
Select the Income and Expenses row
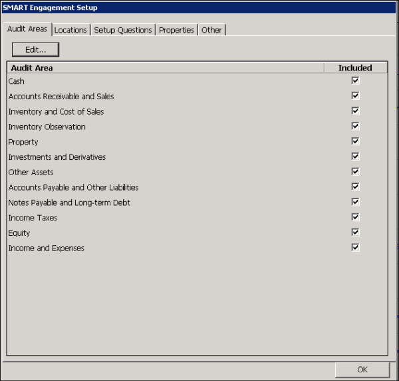point(198,248)
